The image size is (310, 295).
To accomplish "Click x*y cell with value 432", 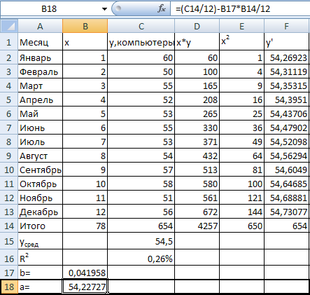I will pos(197,156).
